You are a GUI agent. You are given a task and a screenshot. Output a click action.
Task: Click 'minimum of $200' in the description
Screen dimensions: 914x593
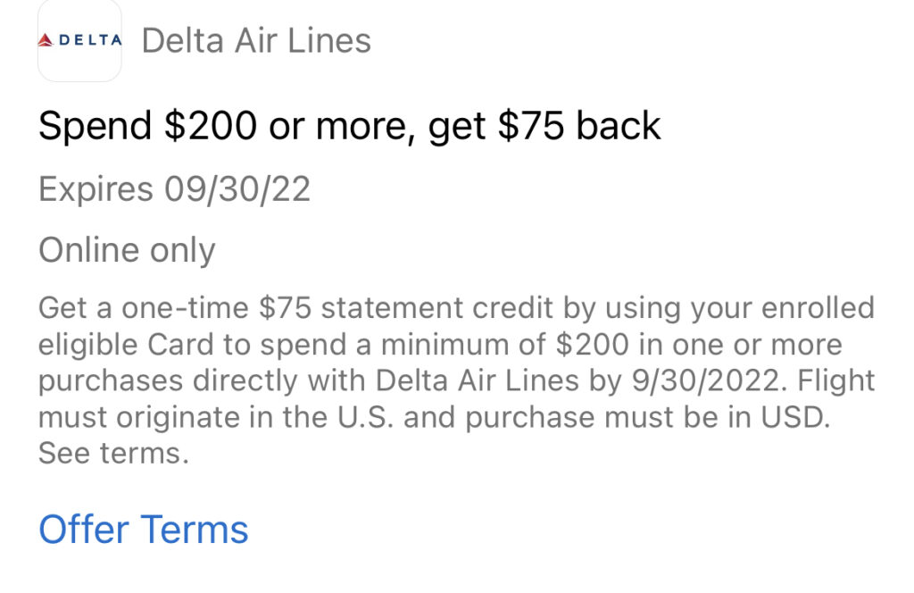(505, 345)
